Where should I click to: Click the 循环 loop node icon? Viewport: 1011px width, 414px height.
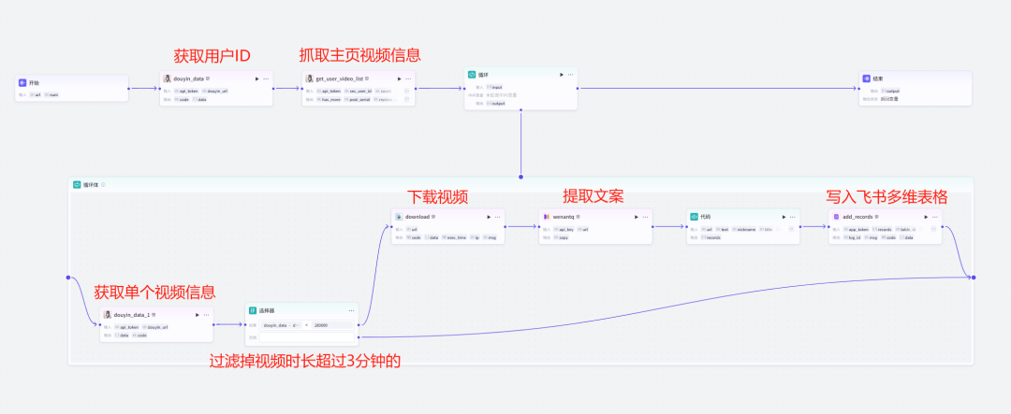point(472,75)
